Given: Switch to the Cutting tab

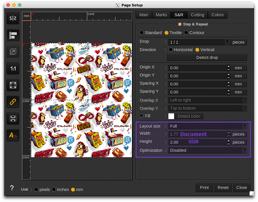Looking at the screenshot, I should pos(197,15).
